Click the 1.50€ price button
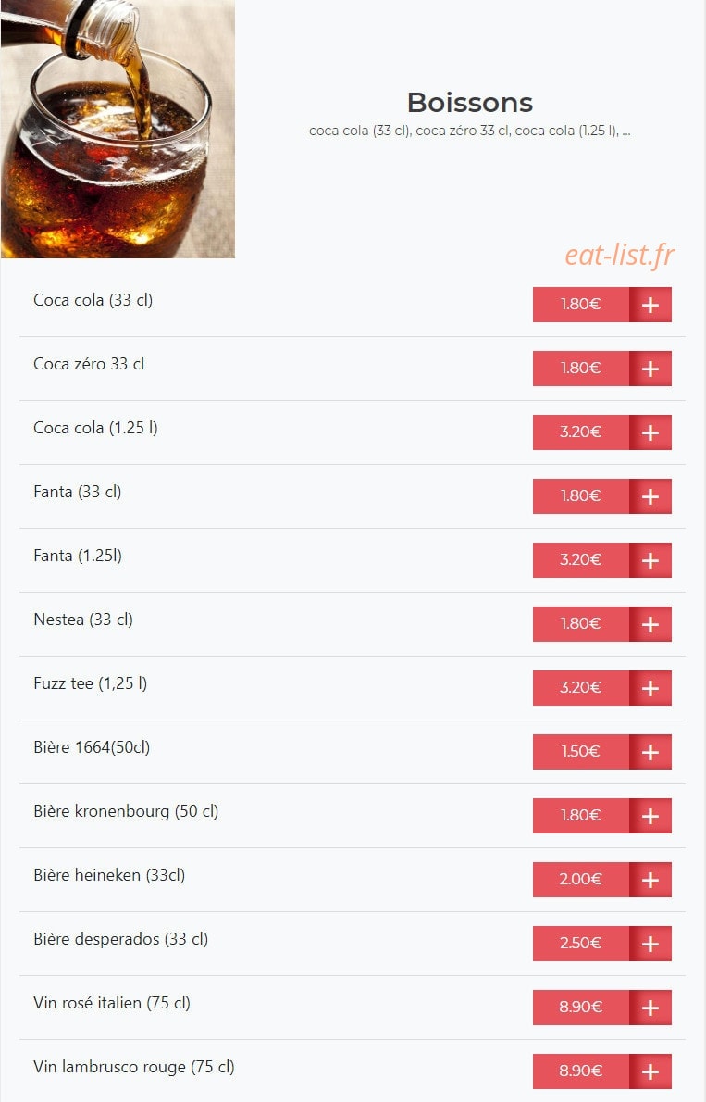Image resolution: width=706 pixels, height=1102 pixels. click(x=580, y=752)
